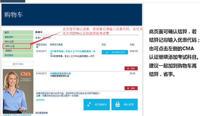
Task: Click the empty-cart icon on 清空购物车
Action: [89, 104]
